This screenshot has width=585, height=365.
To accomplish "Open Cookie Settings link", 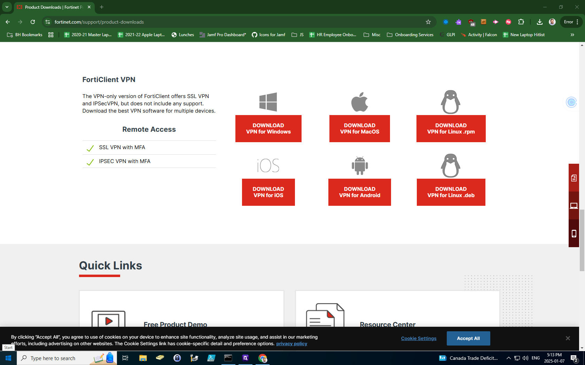I will coord(419,338).
